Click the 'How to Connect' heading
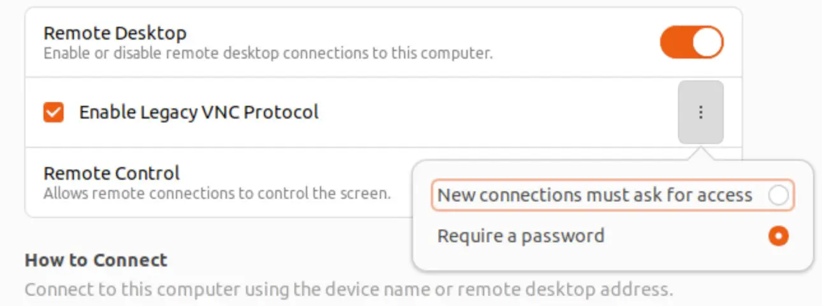This screenshot has width=822, height=306. point(96,260)
